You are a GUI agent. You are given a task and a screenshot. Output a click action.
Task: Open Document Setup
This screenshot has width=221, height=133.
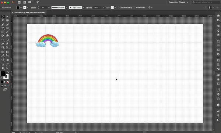coord(126,8)
